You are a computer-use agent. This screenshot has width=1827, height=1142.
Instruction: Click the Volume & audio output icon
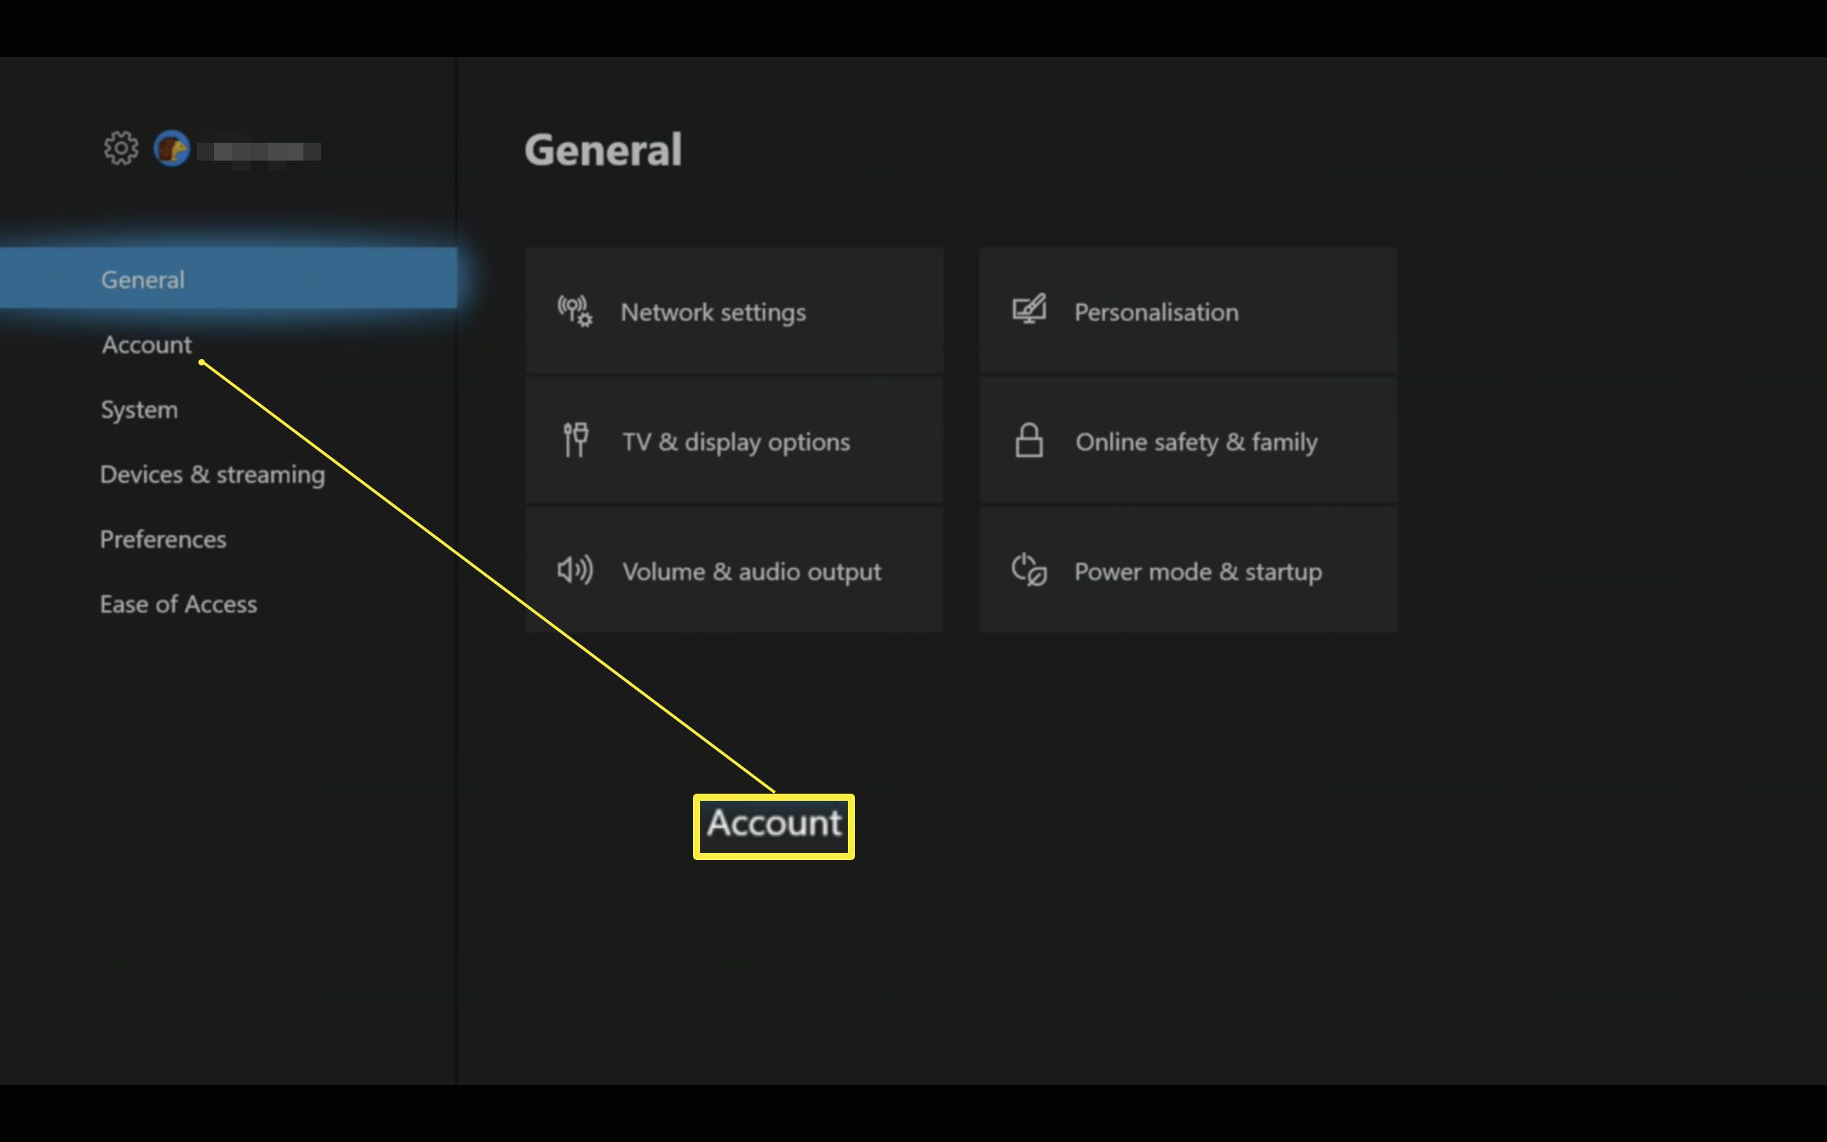pyautogui.click(x=575, y=570)
